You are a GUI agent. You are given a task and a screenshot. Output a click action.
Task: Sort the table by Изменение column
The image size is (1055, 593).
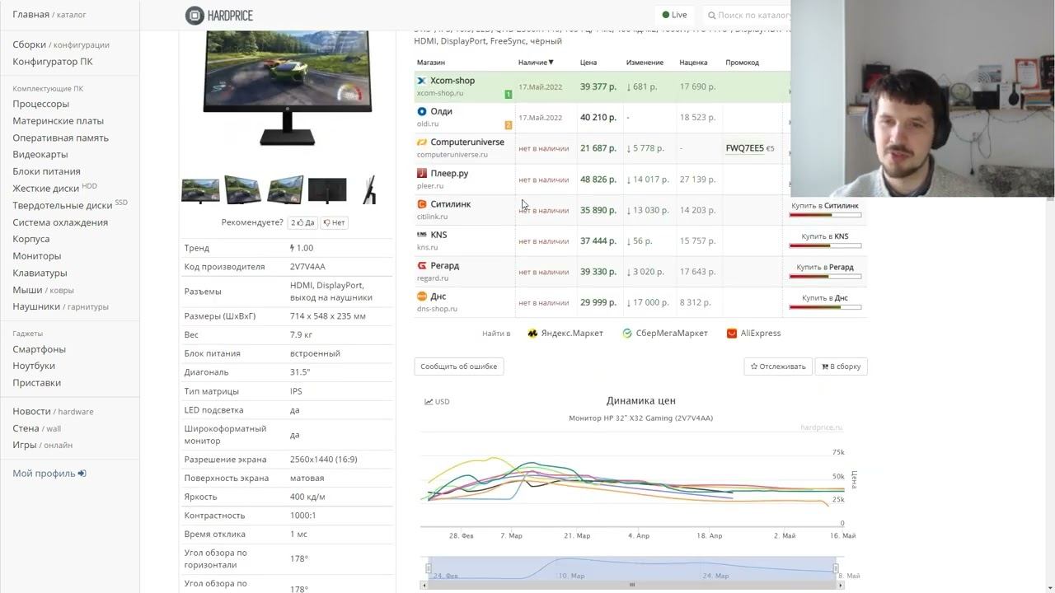point(645,63)
